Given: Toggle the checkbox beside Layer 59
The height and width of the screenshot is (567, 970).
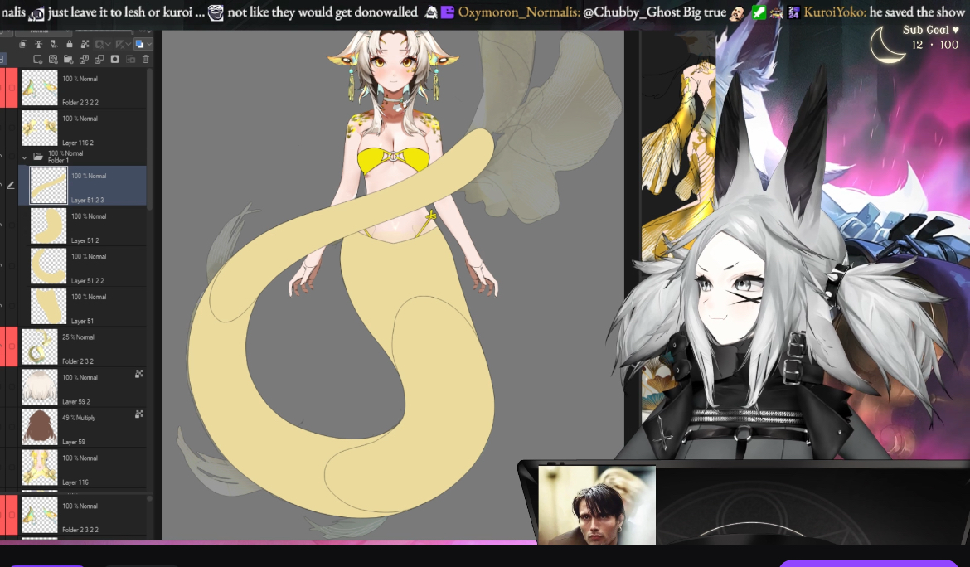Looking at the screenshot, I should point(11,427).
